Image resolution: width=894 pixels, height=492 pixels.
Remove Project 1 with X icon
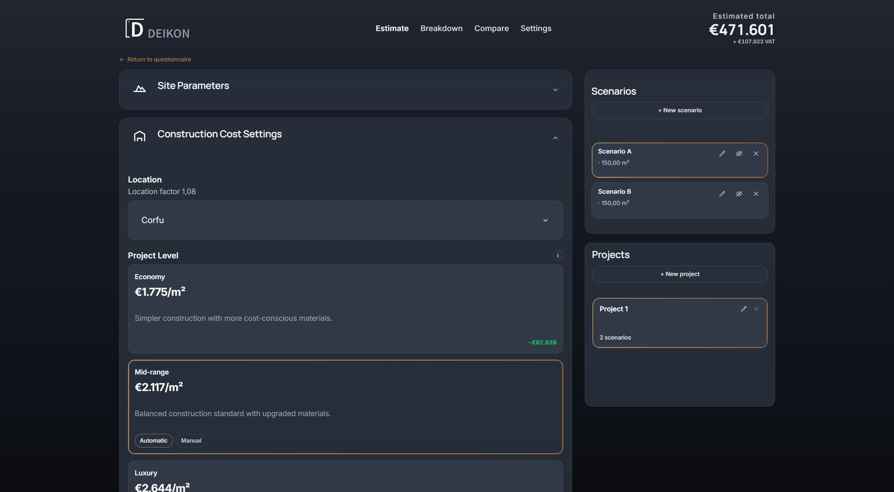tap(756, 309)
